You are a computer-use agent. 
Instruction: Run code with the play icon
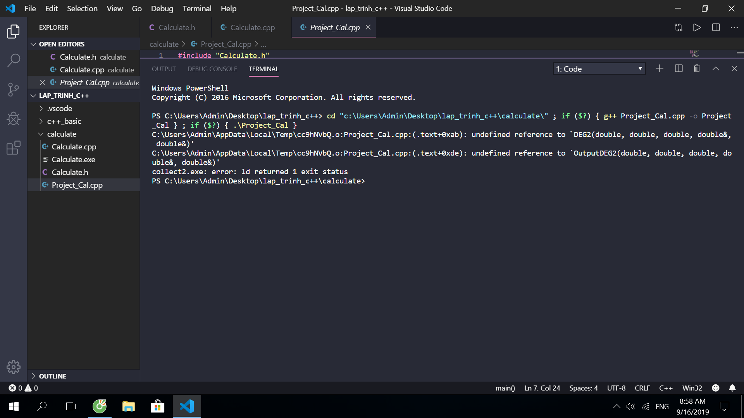tap(697, 27)
